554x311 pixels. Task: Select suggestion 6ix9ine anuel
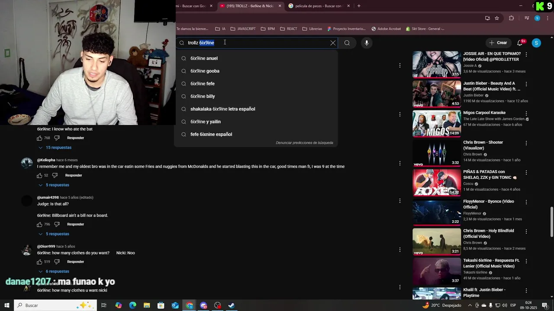pos(256,58)
